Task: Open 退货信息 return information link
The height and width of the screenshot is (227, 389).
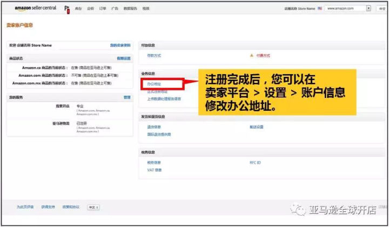Action: [154, 127]
